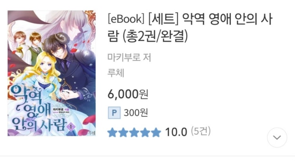Click the blue P points icon

[114, 113]
